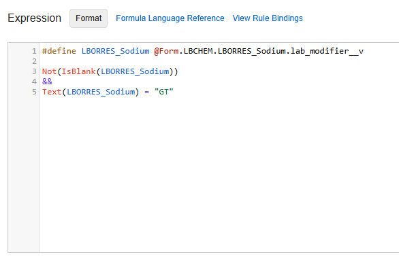Click LBORRES_Sodium inside the IsBlank call
The width and height of the screenshot is (399, 263).
click(x=135, y=71)
